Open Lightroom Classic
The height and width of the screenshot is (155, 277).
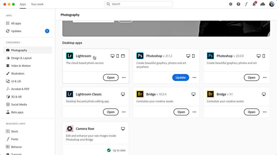click(111, 112)
